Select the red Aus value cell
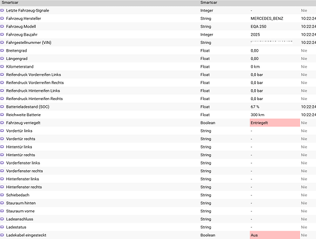Screen dimensions: 316x239 [x=275, y=235]
